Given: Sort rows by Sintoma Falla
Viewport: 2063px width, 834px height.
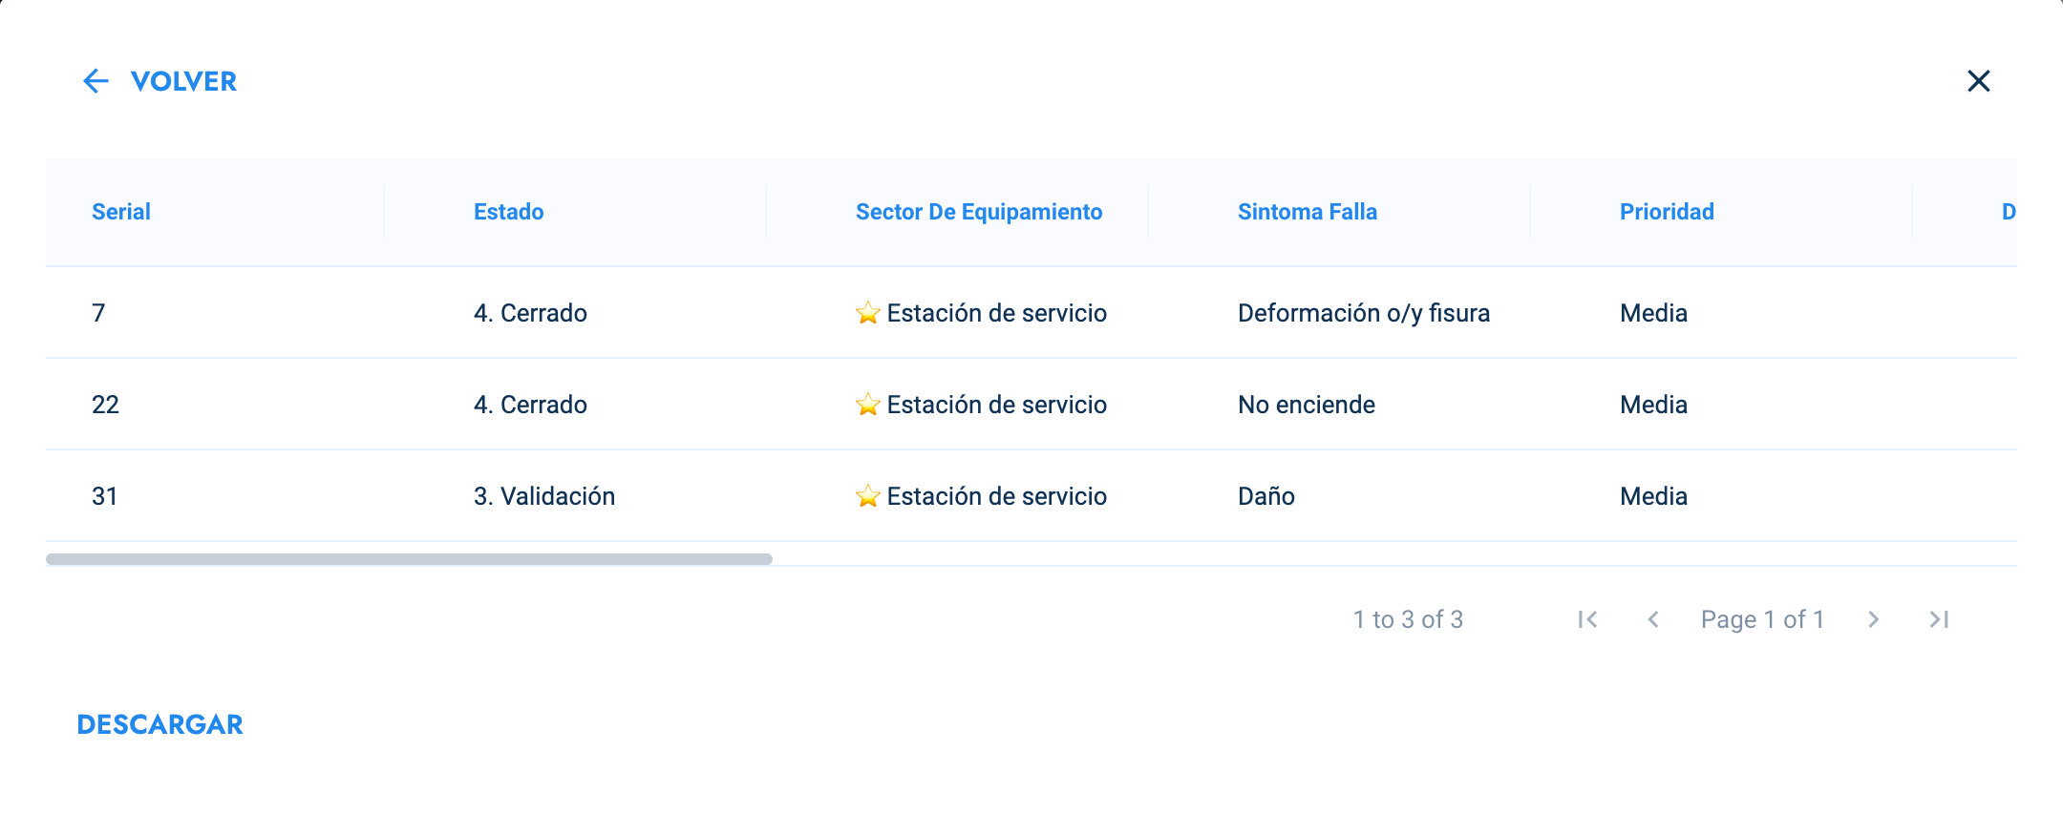Looking at the screenshot, I should coord(1308,212).
